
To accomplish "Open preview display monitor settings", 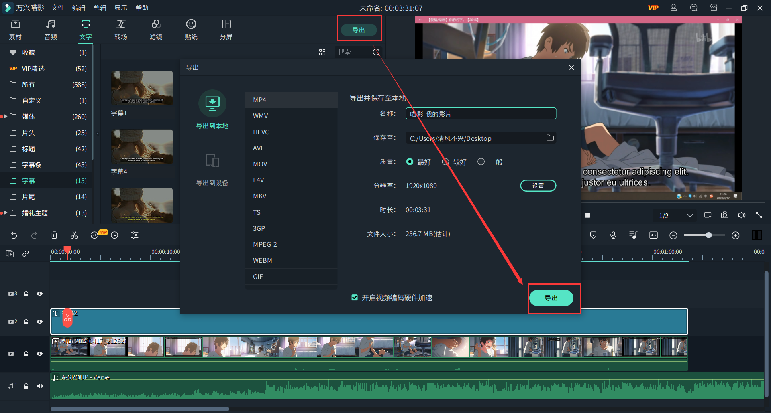I will (x=708, y=215).
